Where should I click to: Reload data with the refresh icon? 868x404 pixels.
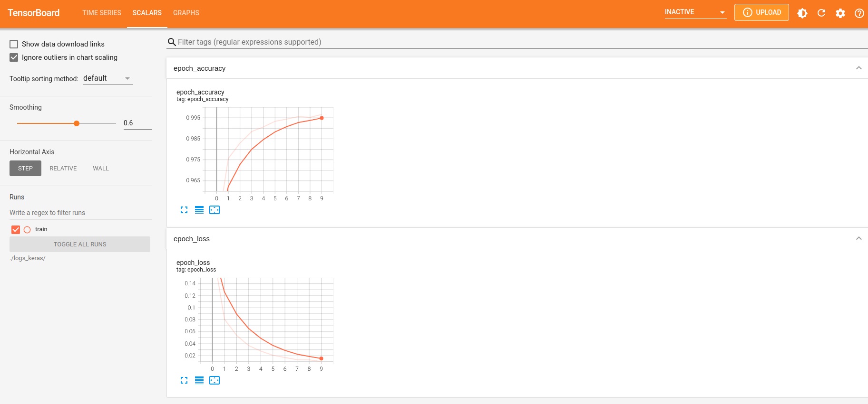click(x=821, y=13)
